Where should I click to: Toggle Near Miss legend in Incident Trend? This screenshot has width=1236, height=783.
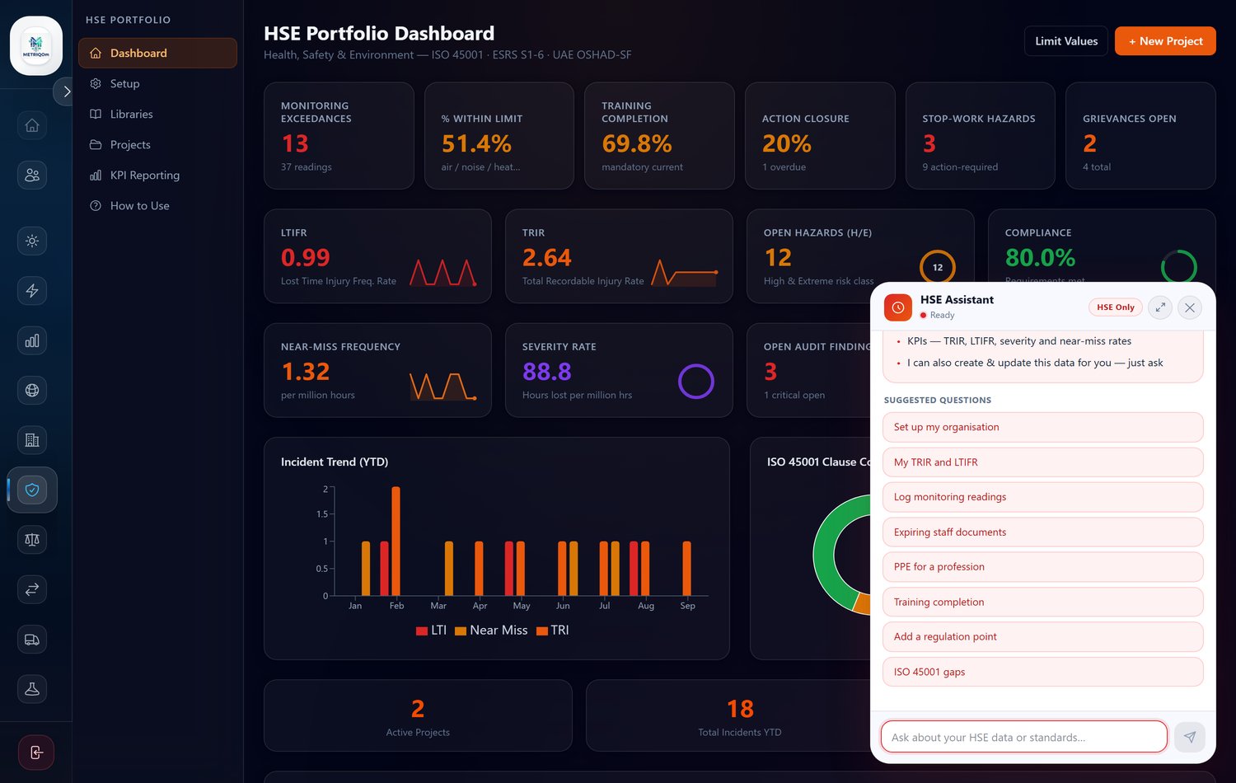click(491, 631)
